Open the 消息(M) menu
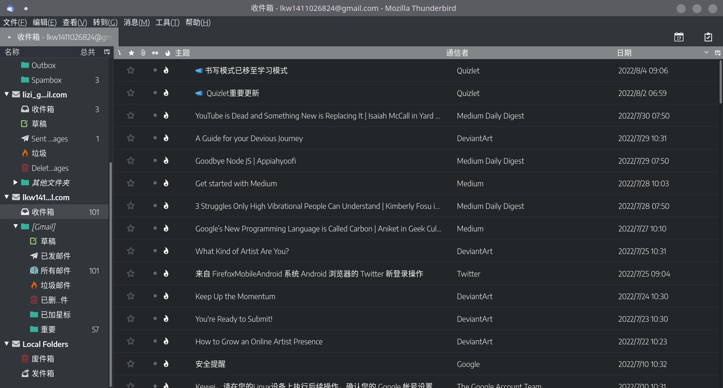 point(136,23)
